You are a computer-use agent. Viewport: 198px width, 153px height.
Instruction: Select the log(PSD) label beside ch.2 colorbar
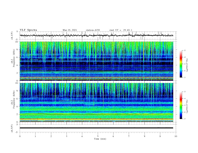point(187,106)
